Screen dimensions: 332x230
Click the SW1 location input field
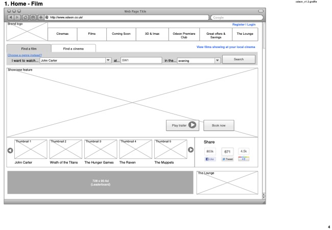pos(140,60)
